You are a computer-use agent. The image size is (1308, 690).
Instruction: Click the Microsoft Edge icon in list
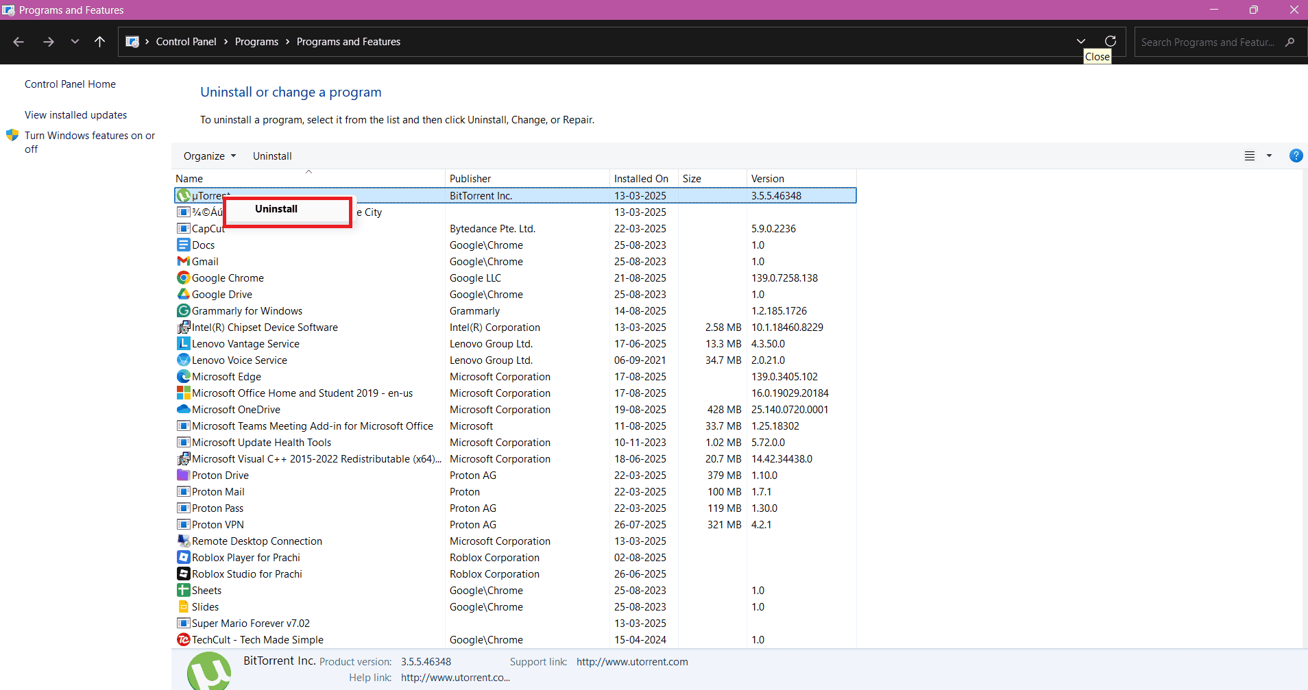click(183, 376)
